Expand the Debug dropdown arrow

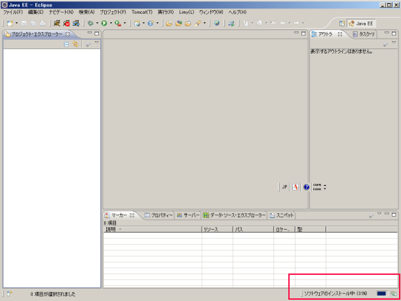coord(97,24)
